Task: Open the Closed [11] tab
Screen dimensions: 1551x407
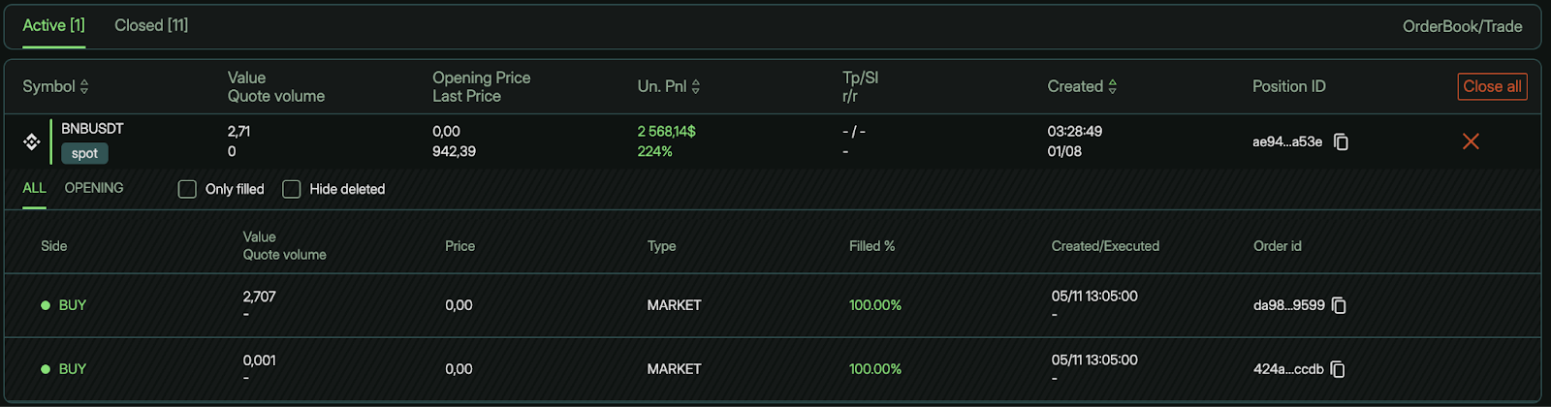Action: 151,25
